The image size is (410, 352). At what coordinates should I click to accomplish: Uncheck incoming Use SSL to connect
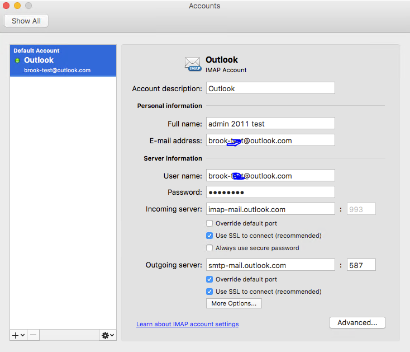(x=209, y=236)
